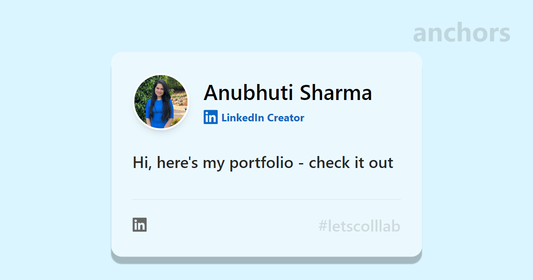Click the blue LinkedIn icon beside Creator label
Screen dimensions: 533x280
(211, 117)
